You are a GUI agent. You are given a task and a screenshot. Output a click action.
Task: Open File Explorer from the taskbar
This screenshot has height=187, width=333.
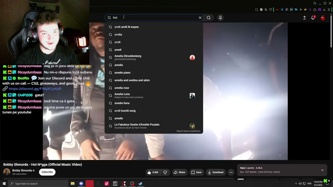(x=73, y=184)
